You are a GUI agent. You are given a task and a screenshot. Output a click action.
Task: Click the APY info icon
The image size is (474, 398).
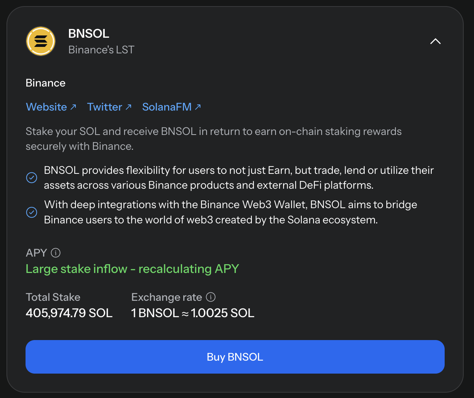[x=56, y=253]
